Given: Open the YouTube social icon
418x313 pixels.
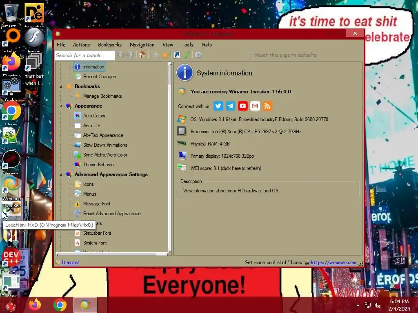Looking at the screenshot, I should point(243,106).
